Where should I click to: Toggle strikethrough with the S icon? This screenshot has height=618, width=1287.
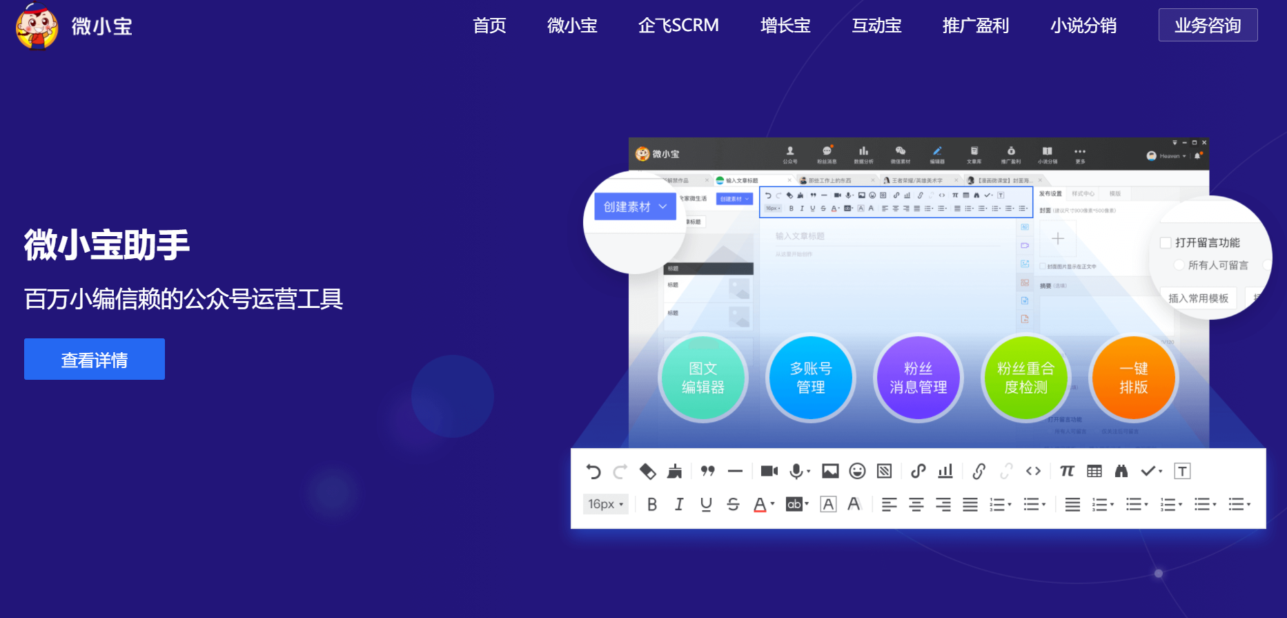pos(733,505)
